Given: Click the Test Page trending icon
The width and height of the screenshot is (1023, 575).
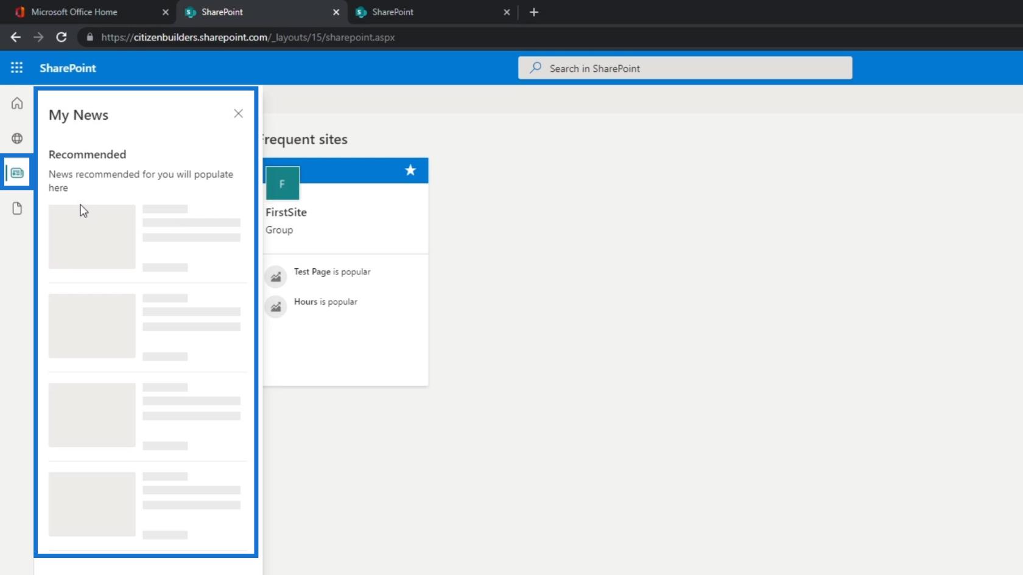Looking at the screenshot, I should 276,277.
